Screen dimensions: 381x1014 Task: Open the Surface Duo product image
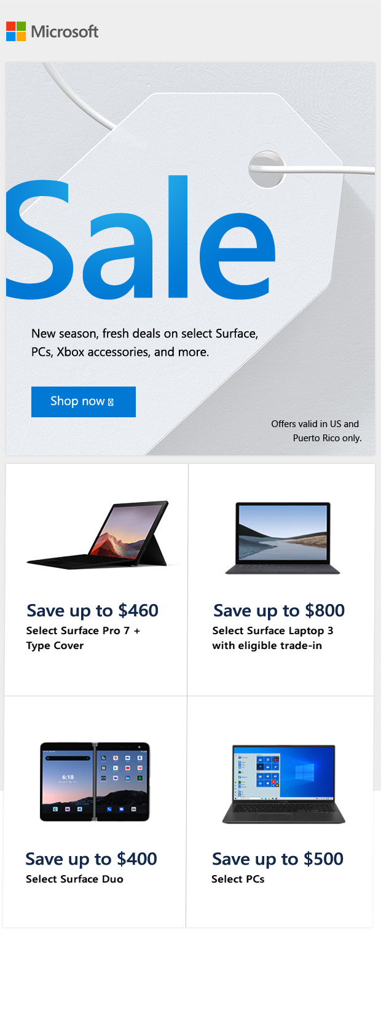[95, 782]
